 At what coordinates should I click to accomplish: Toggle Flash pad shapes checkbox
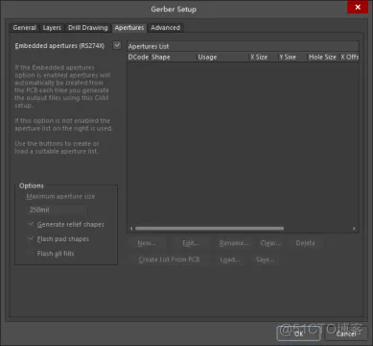point(31,238)
